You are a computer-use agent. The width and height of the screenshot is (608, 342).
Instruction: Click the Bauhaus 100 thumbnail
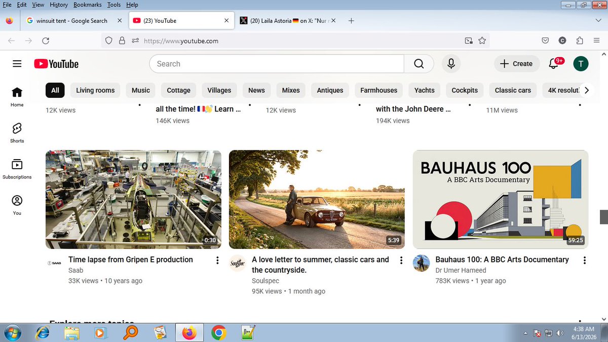[501, 199]
